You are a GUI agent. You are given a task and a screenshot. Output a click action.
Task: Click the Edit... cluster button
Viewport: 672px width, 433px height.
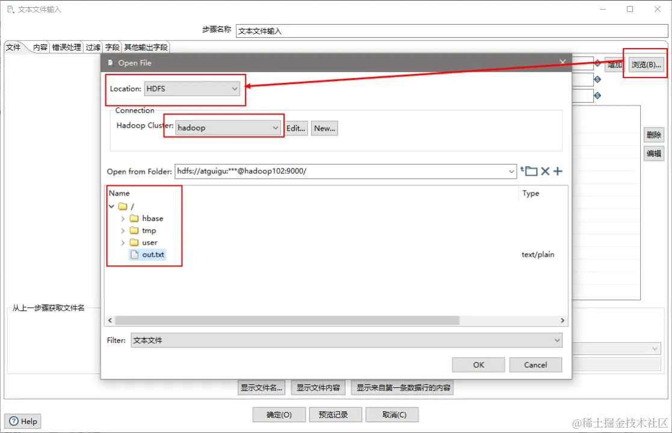tap(296, 128)
